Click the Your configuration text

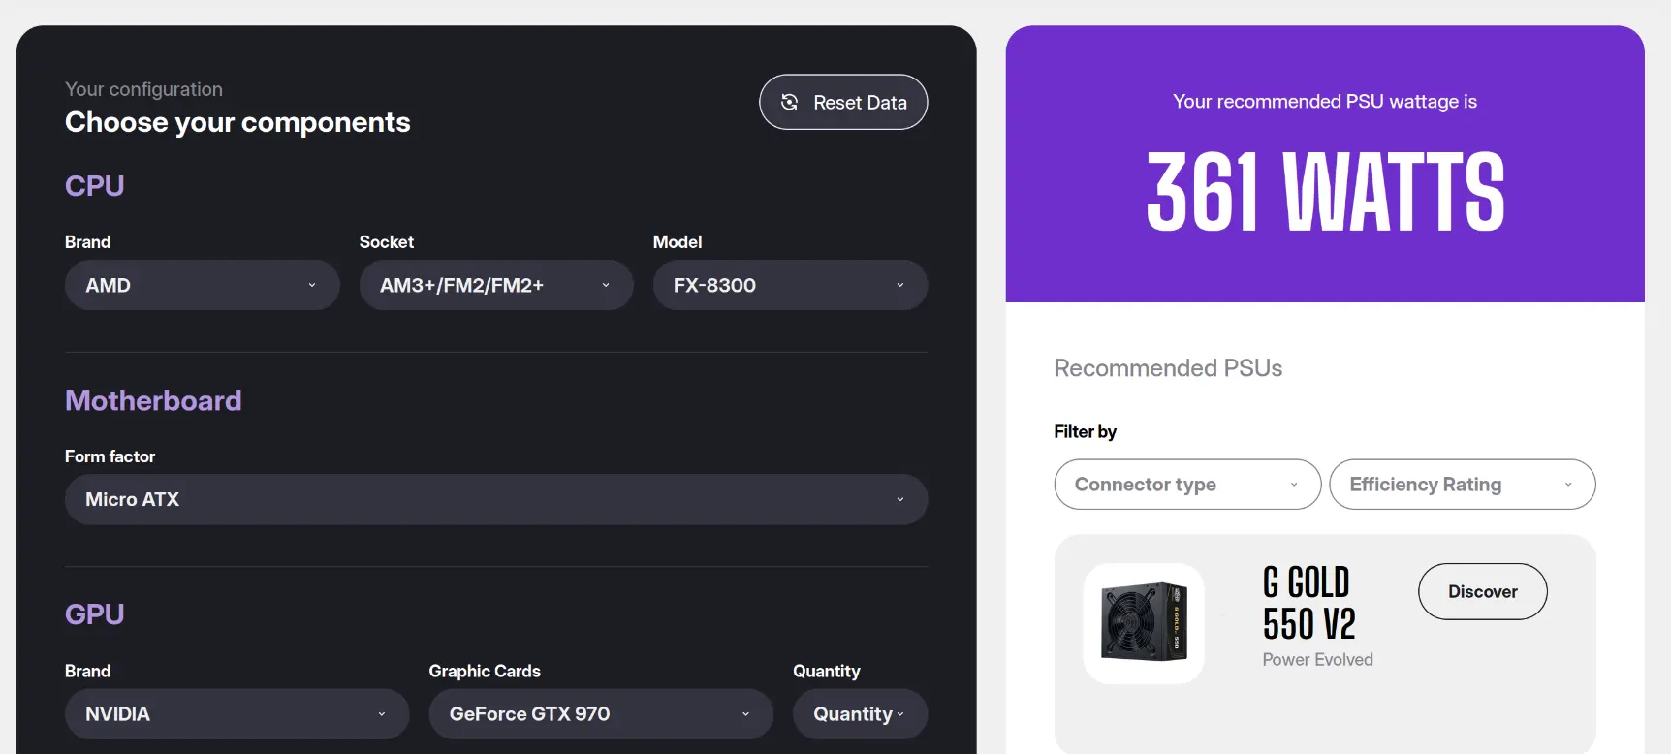pos(143,89)
